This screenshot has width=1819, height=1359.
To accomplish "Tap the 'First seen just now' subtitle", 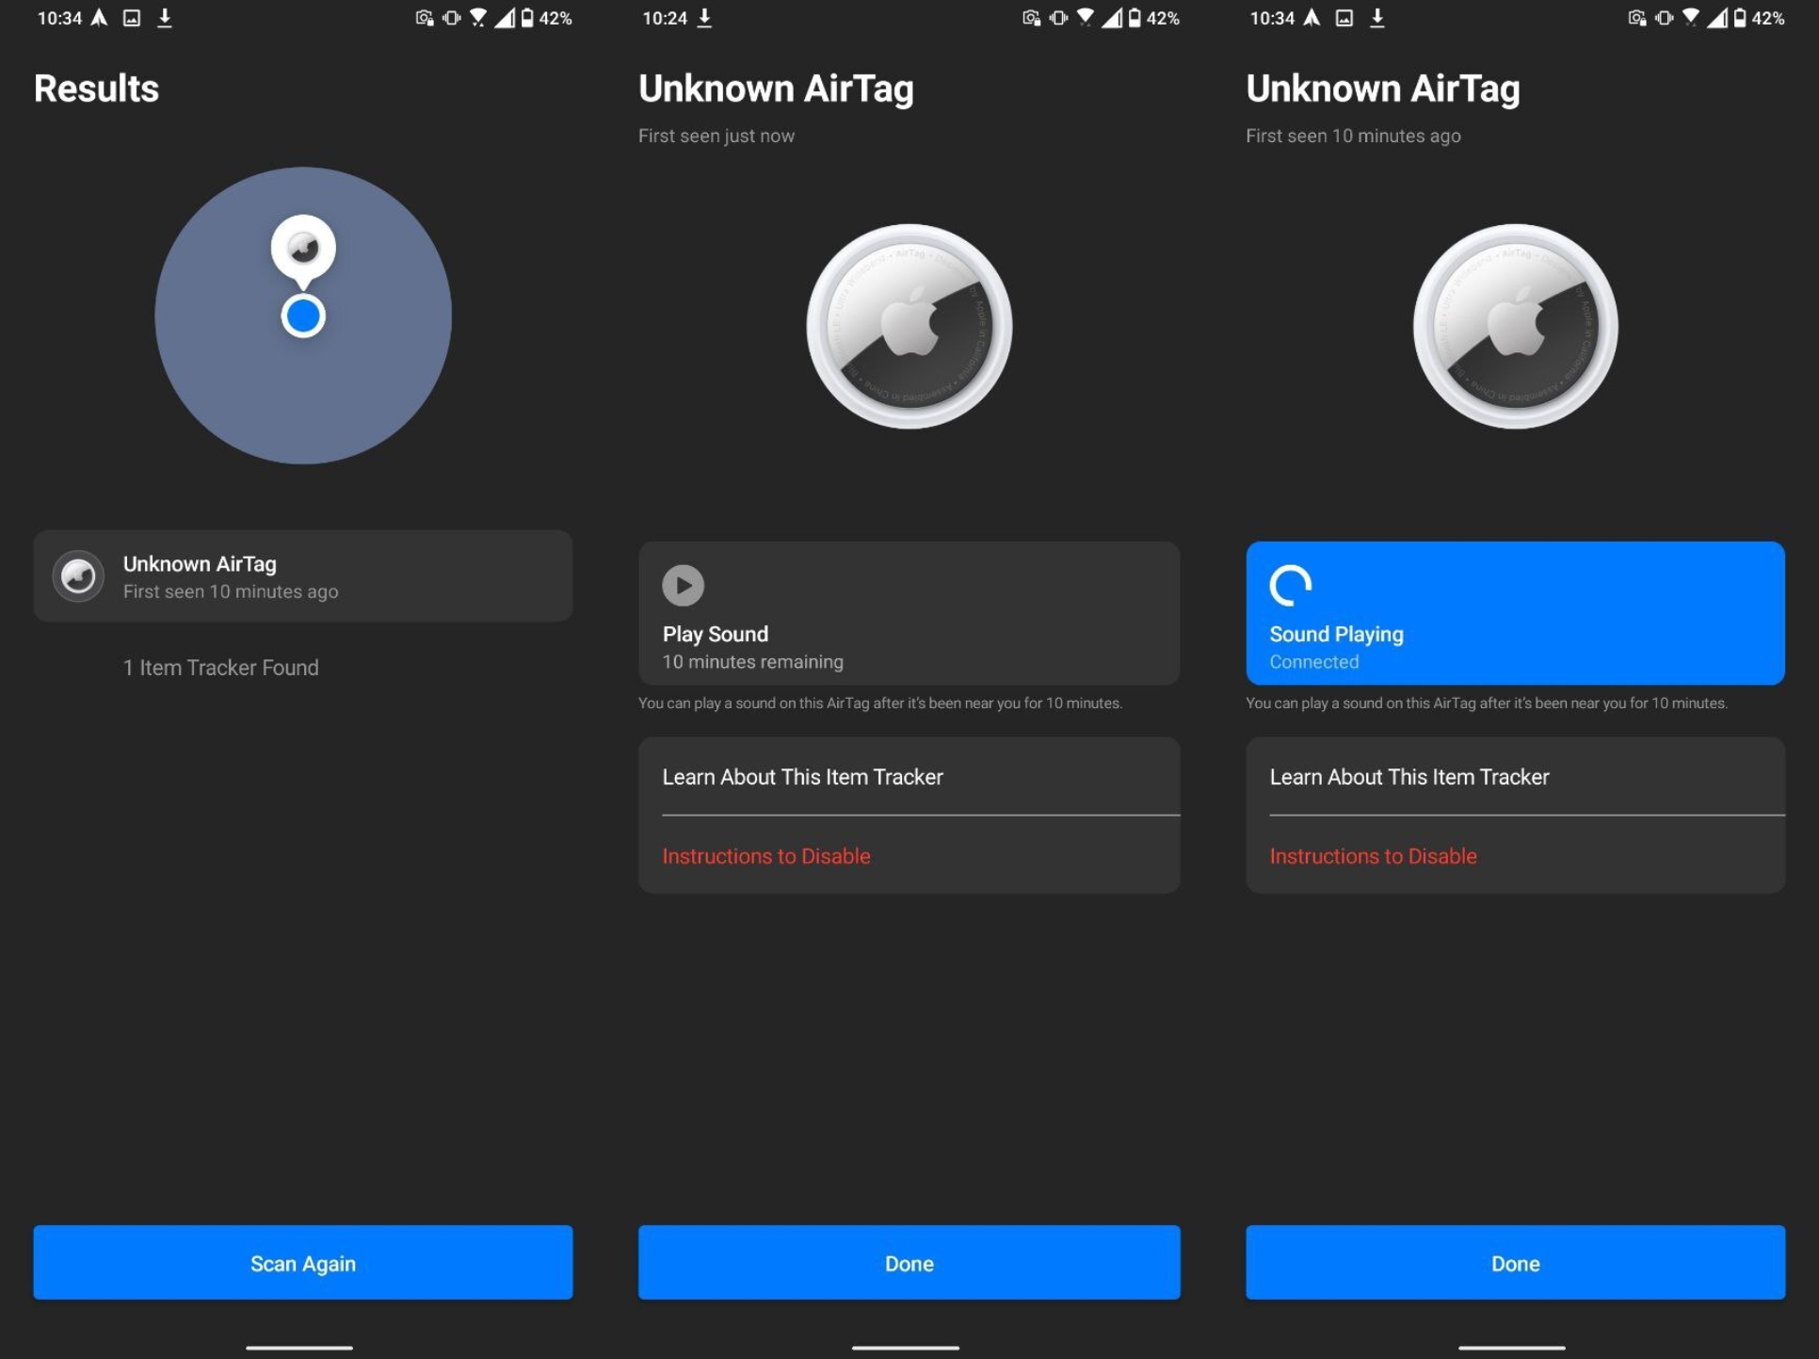I will [x=716, y=136].
